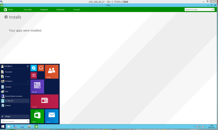218x130 pixels.
Task: Open Task View icon on taskbar
Action: click(x=9, y=126)
